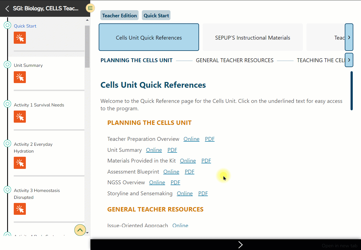Select the Quick Start progress circle
The image size is (361, 250).
pyautogui.click(x=7, y=25)
